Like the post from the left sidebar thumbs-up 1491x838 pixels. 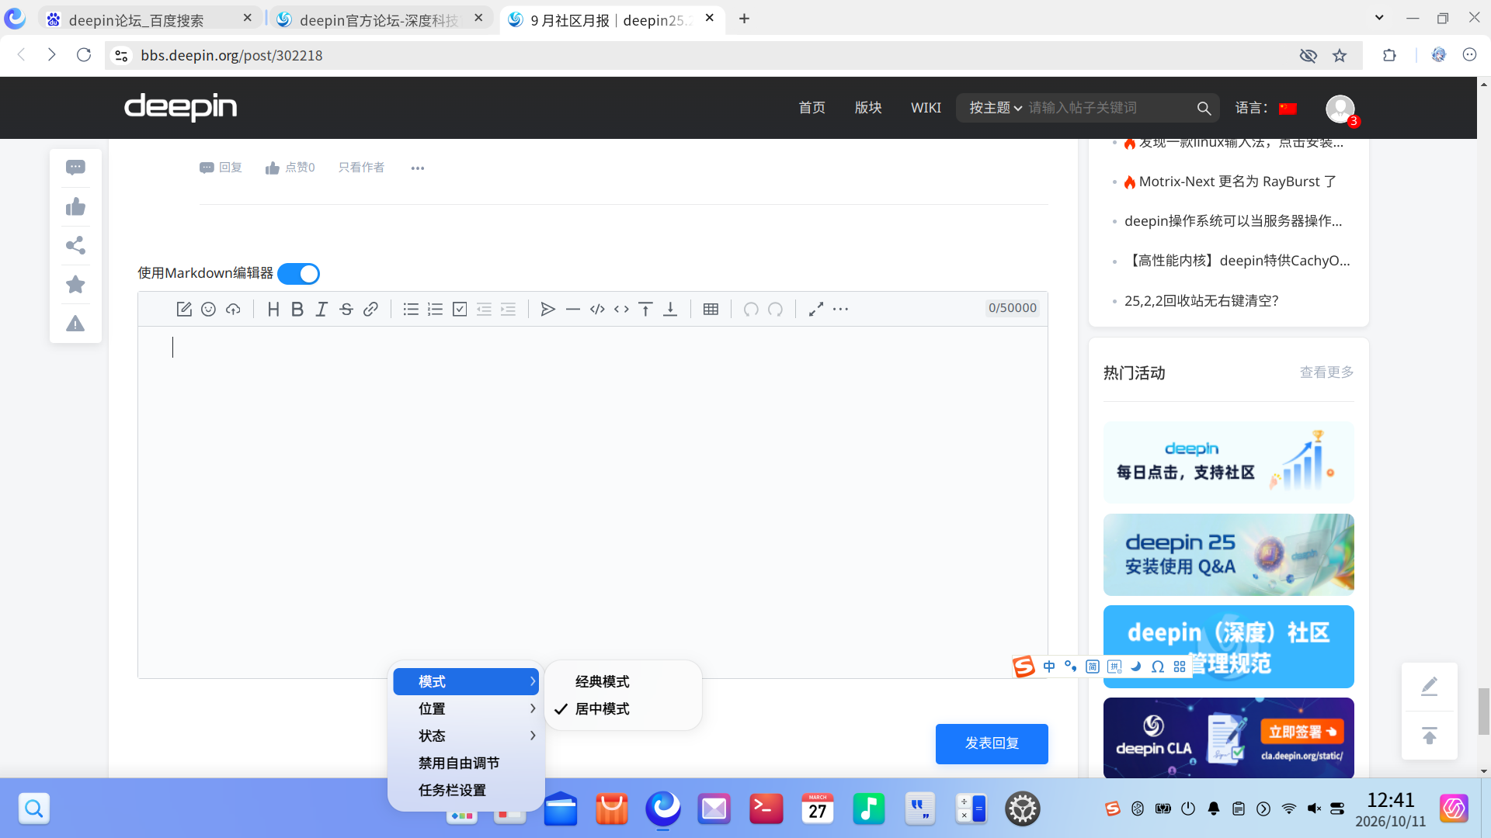tap(75, 206)
